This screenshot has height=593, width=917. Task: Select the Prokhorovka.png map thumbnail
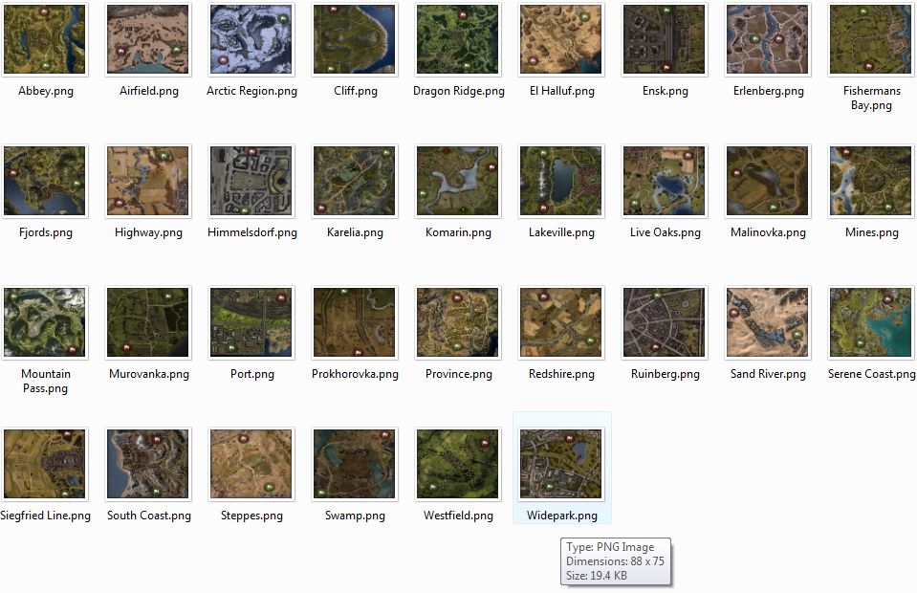tap(355, 322)
